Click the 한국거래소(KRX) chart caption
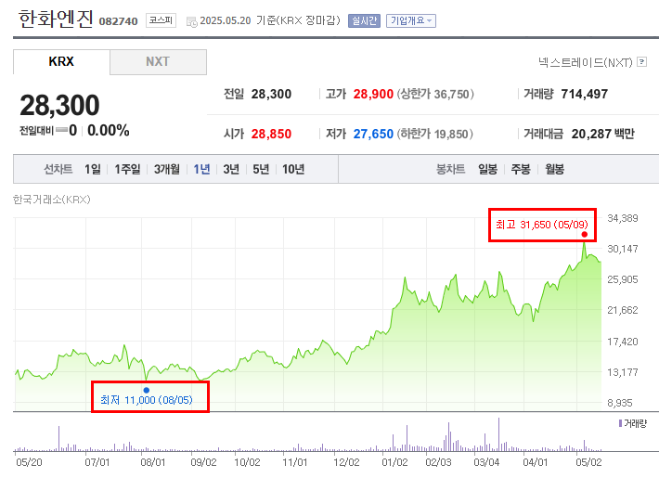This screenshot has width=659, height=478. (x=52, y=200)
